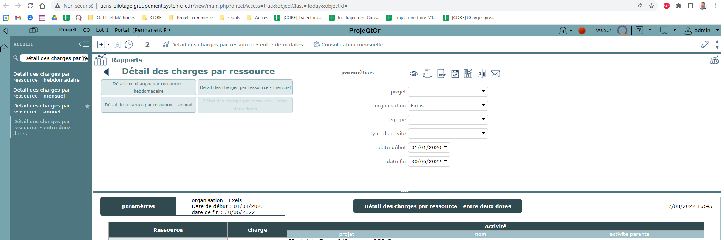Open notifications bell icon
724x240 pixels.
click(563, 31)
